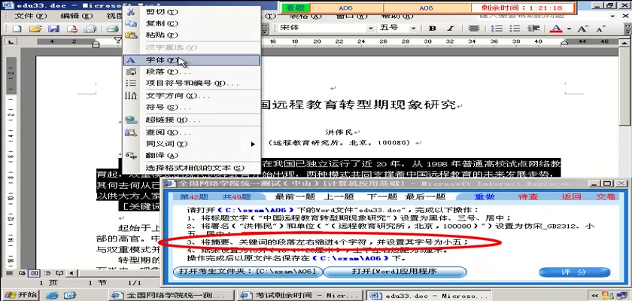Click 打开[Word]应用程序 button

pyautogui.click(x=394, y=272)
